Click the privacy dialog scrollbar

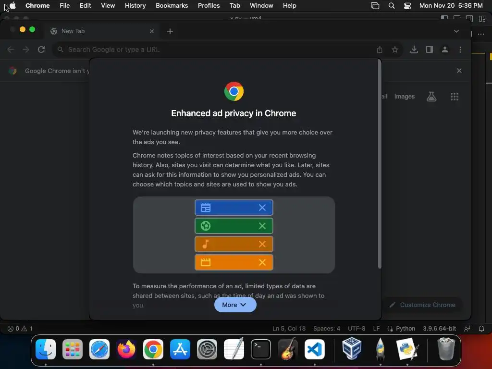(380, 164)
